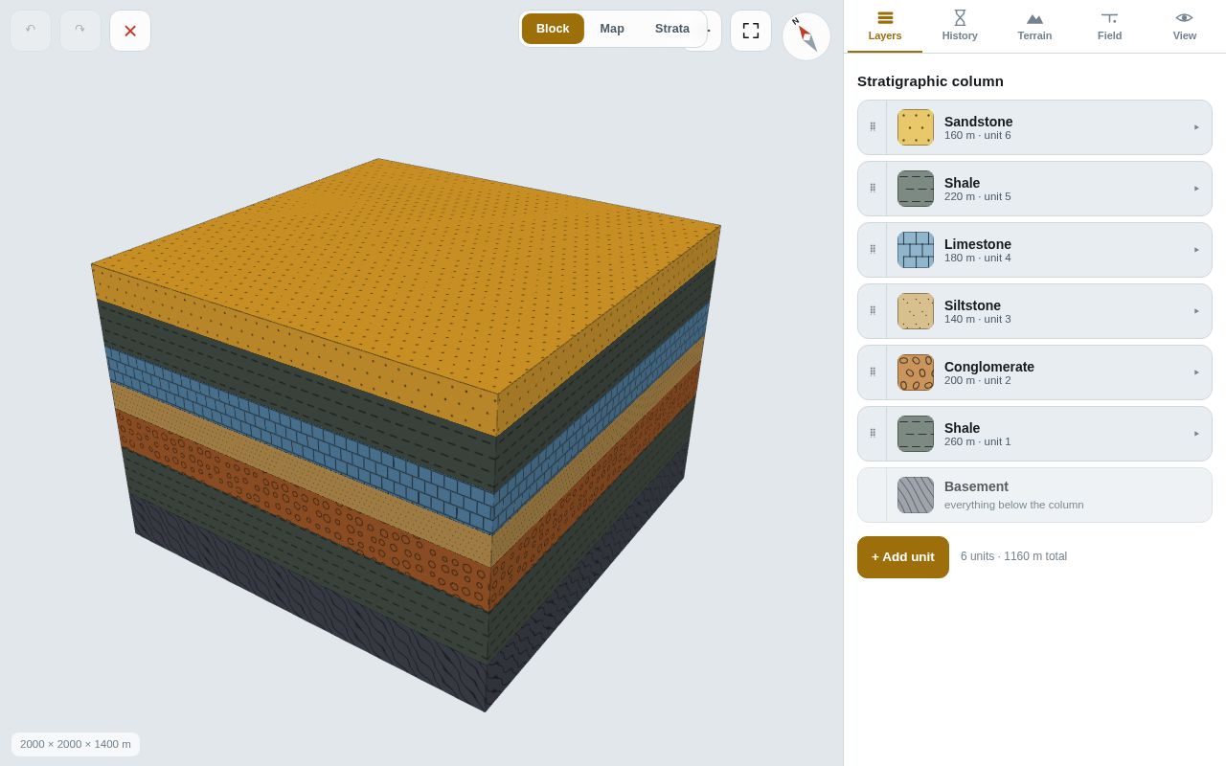Click the Shale unit 1 pattern swatch
Image resolution: width=1226 pixels, height=766 pixels.
(916, 434)
